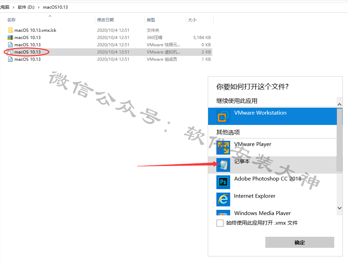348x263 pixels.
Task: Click the 确定 button
Action: 300,242
